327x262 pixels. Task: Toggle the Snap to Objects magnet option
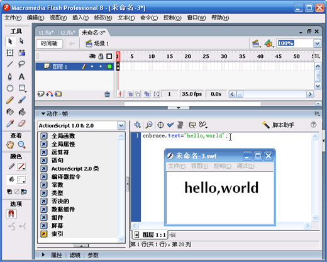11,214
